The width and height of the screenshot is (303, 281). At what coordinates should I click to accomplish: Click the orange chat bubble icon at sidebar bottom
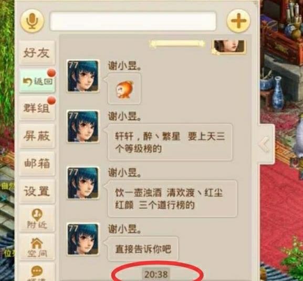(37, 272)
